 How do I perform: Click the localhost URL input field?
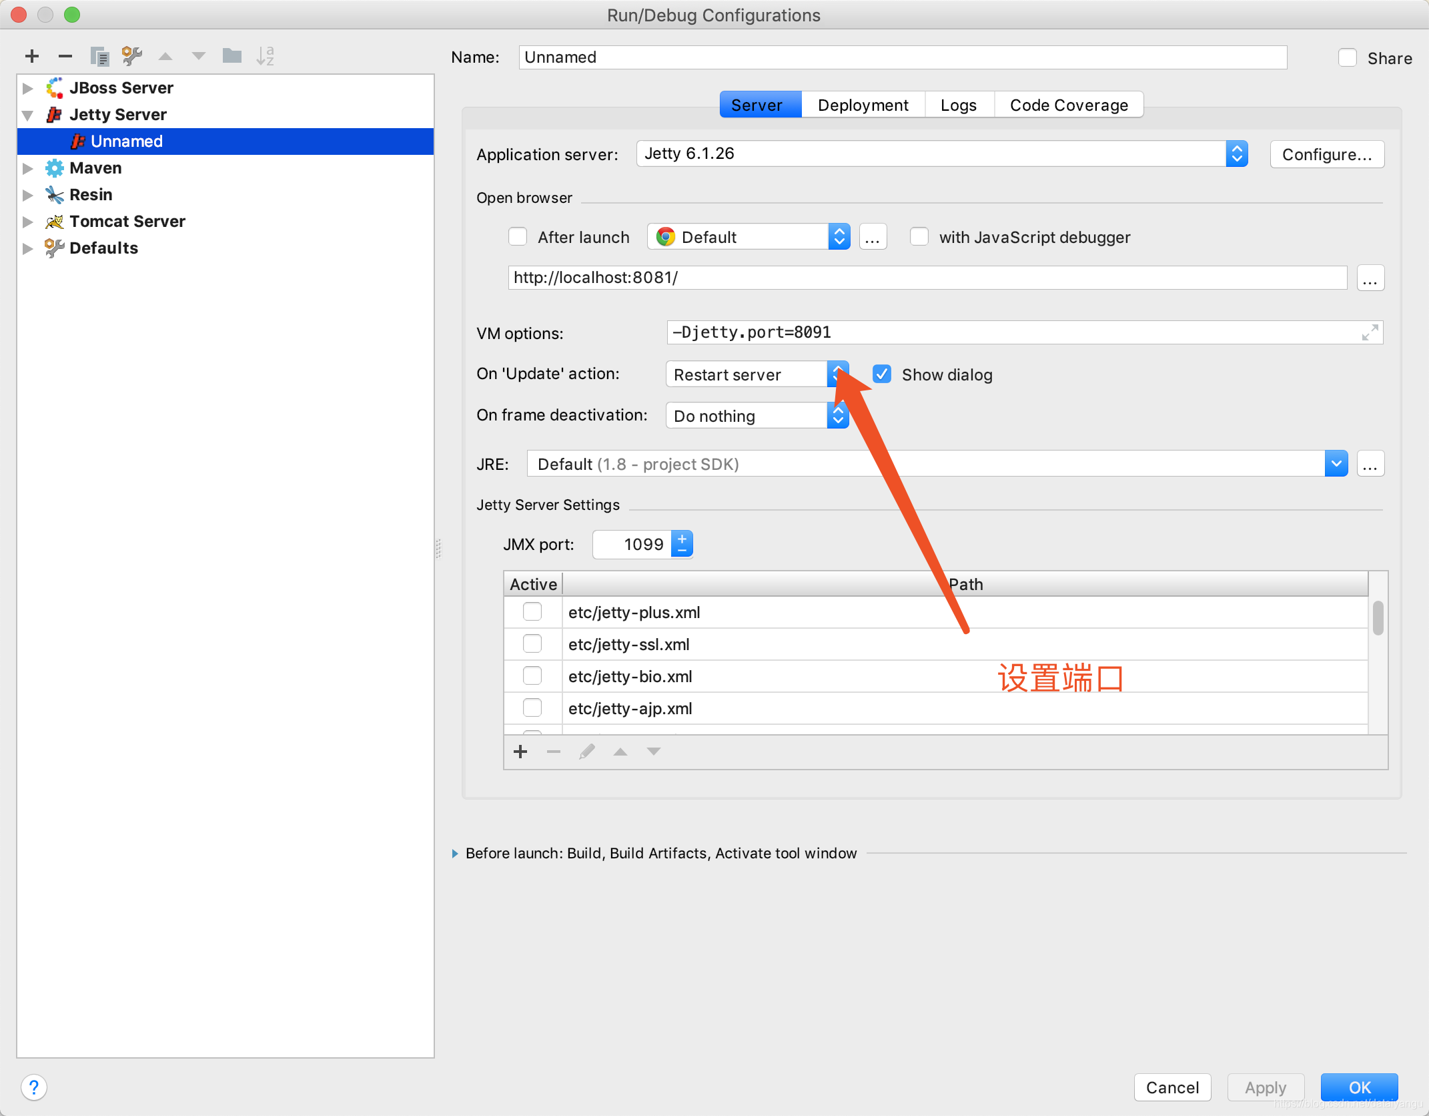coord(927,278)
